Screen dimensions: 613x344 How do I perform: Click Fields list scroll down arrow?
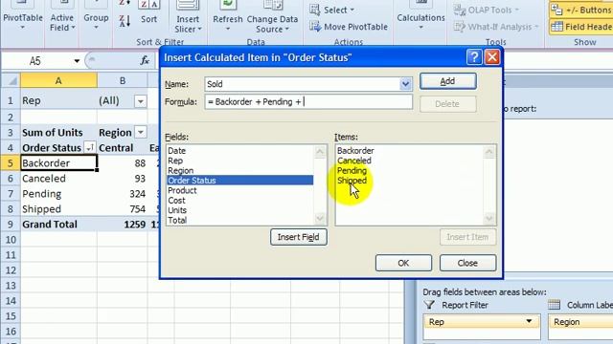(320, 218)
